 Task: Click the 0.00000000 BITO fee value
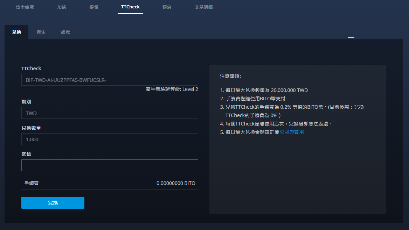176,183
